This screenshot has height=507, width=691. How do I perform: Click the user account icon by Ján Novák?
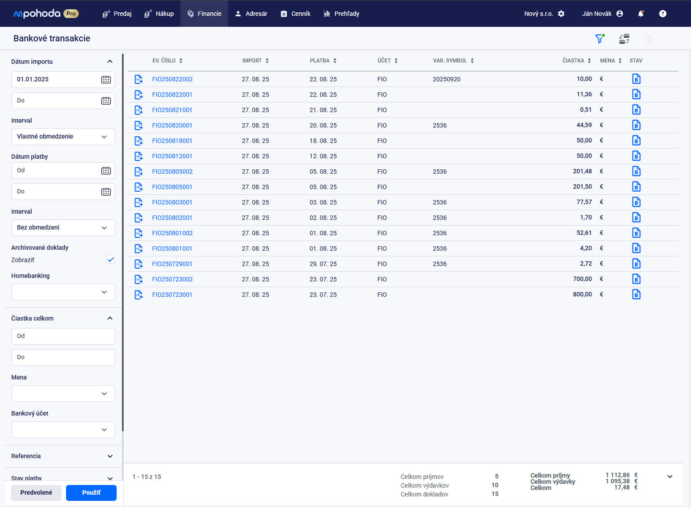pos(620,14)
